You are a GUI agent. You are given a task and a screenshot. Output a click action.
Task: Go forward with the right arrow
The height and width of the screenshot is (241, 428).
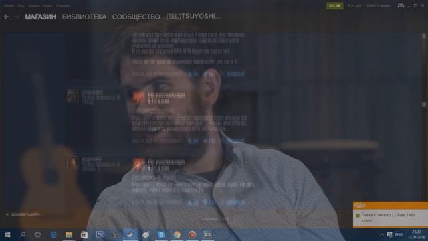(17, 17)
